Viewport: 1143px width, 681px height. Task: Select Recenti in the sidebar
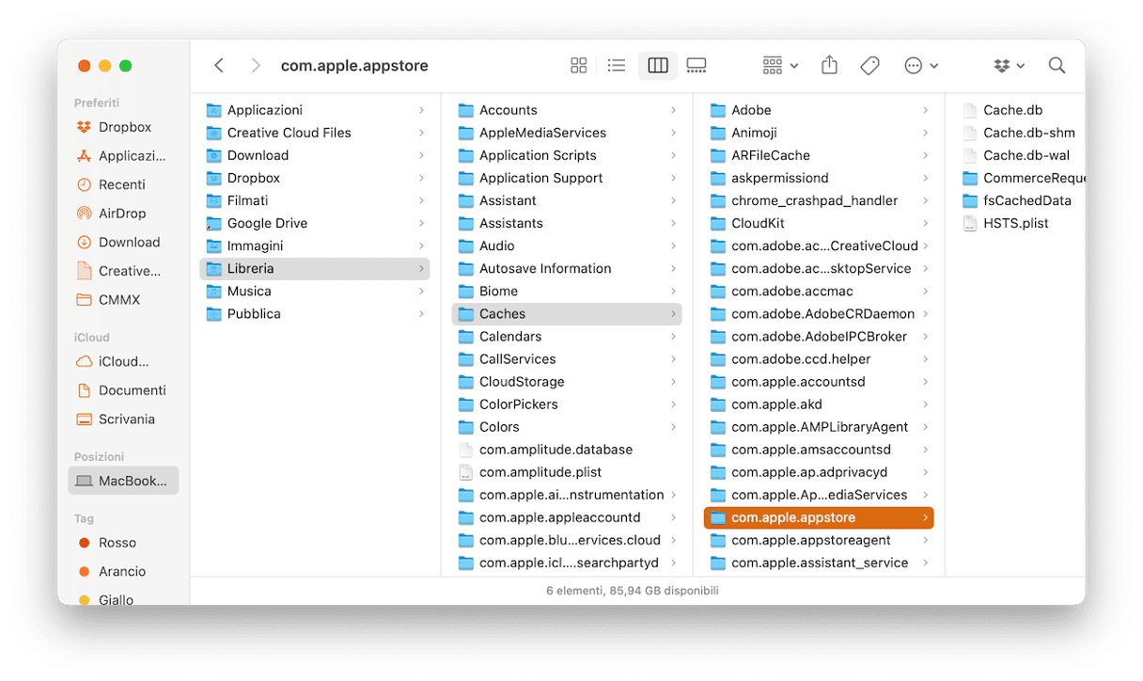123,184
